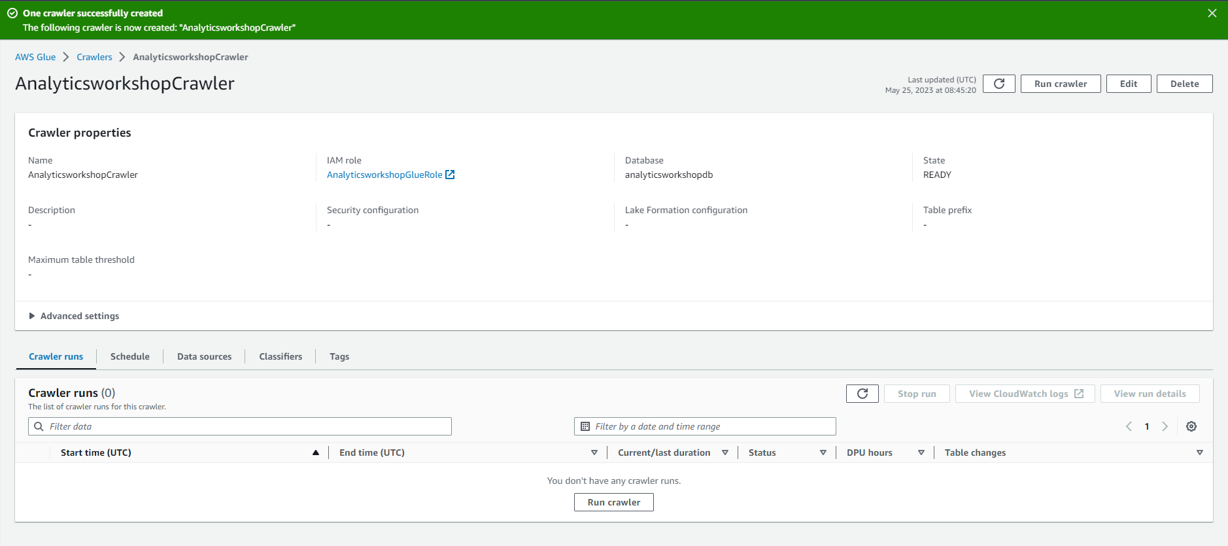Click the Stop run button
The height and width of the screenshot is (546, 1228).
tap(917, 394)
